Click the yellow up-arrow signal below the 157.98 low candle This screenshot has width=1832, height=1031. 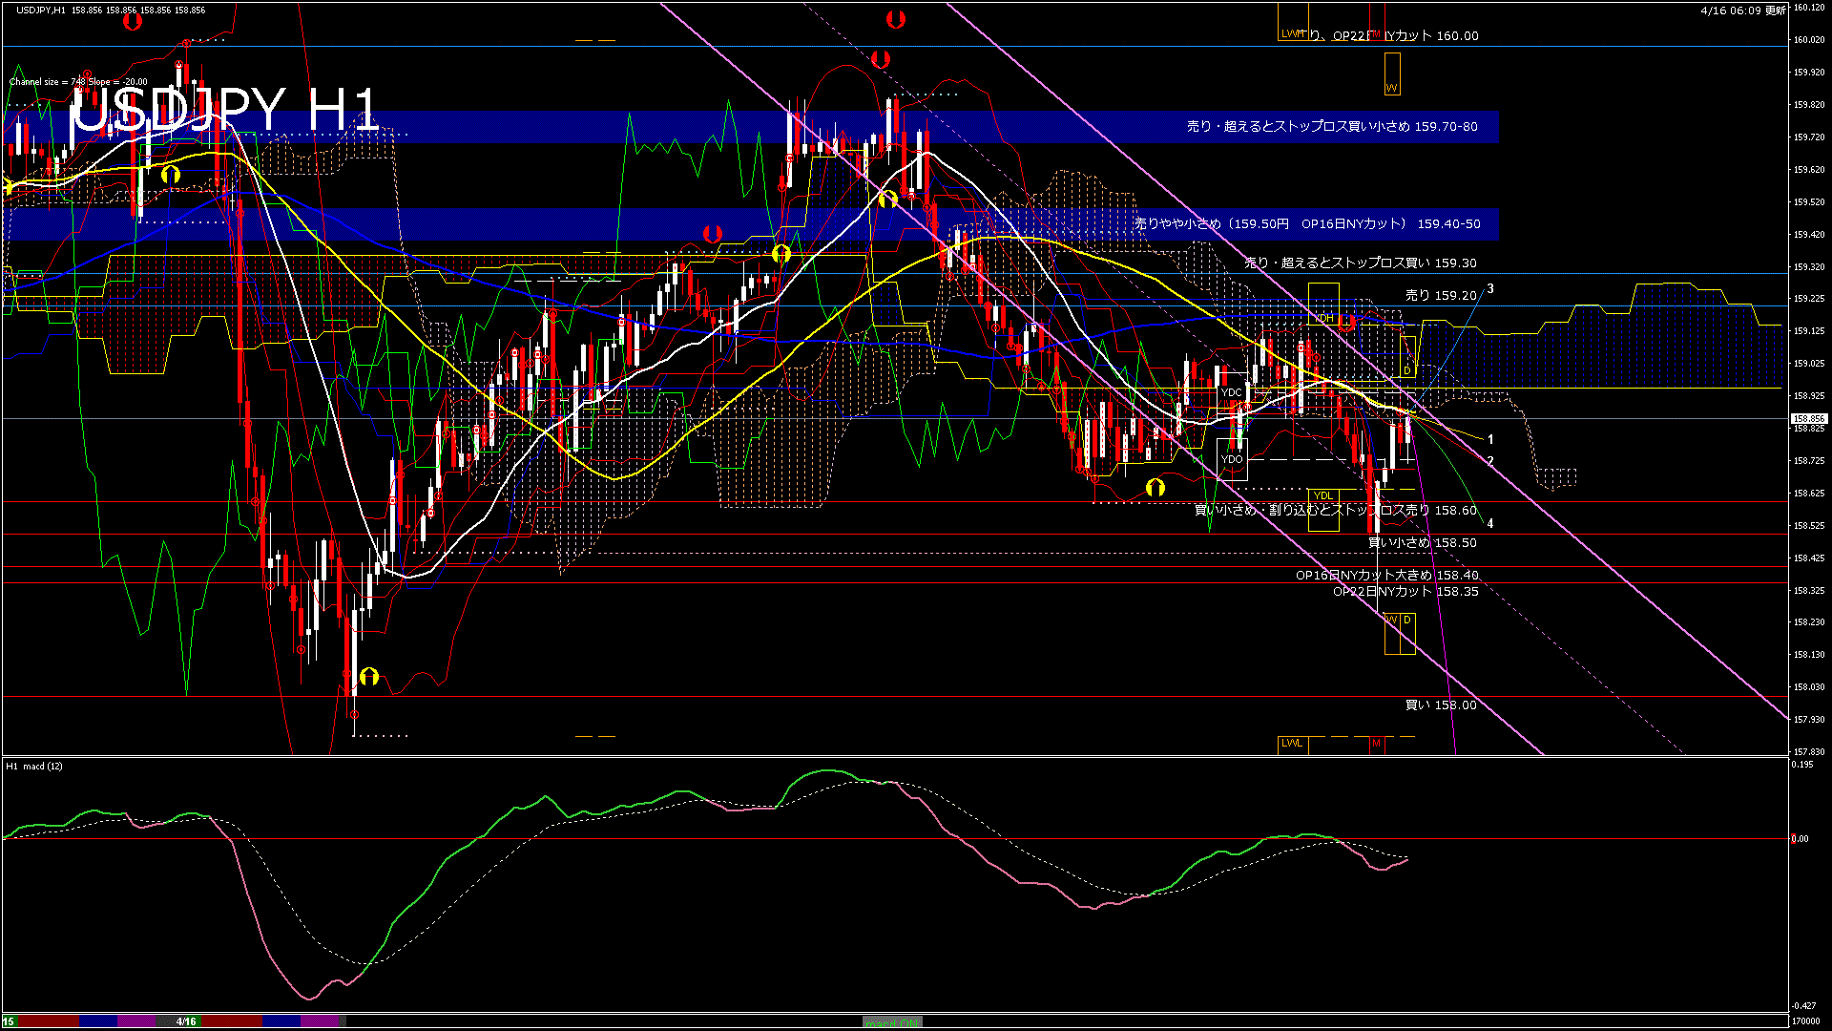click(x=369, y=677)
